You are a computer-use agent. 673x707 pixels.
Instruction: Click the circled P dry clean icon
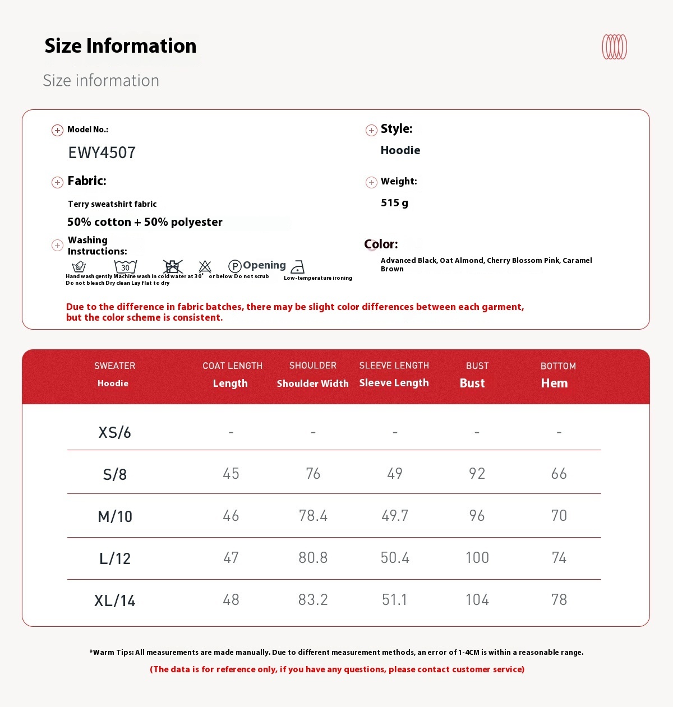(235, 266)
